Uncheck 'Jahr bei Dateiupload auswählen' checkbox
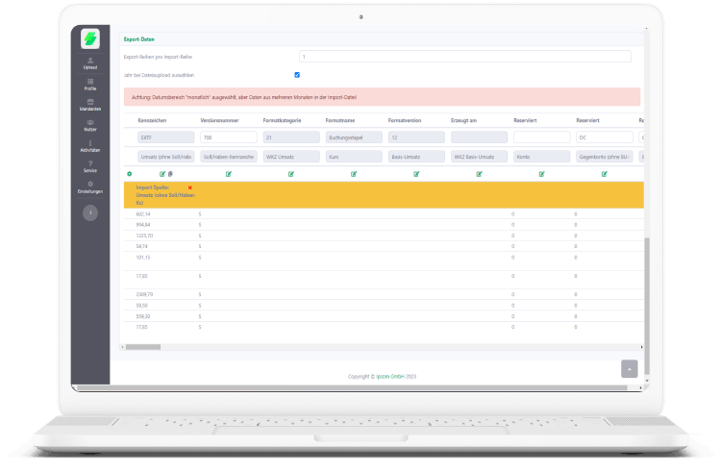Screen dimensions: 721x472 point(297,74)
